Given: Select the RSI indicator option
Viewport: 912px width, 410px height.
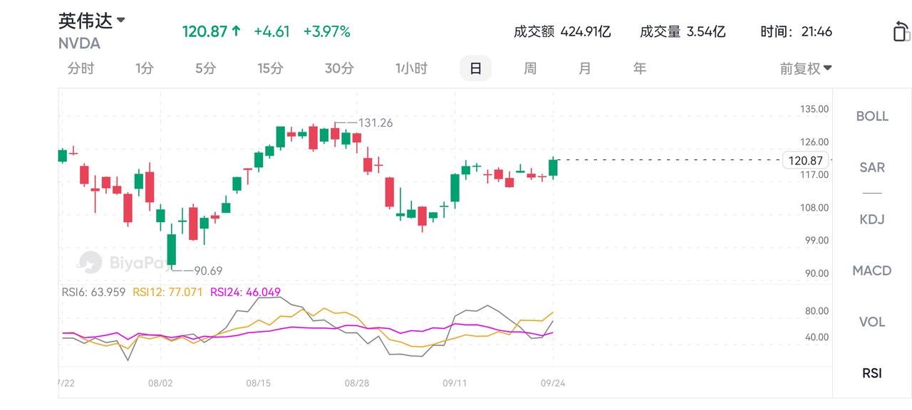Looking at the screenshot, I should 872,373.
